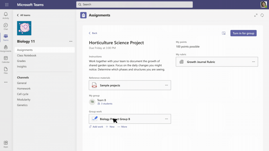Open the Activity bell icon
This screenshot has width=269, height=151.
(6, 15)
